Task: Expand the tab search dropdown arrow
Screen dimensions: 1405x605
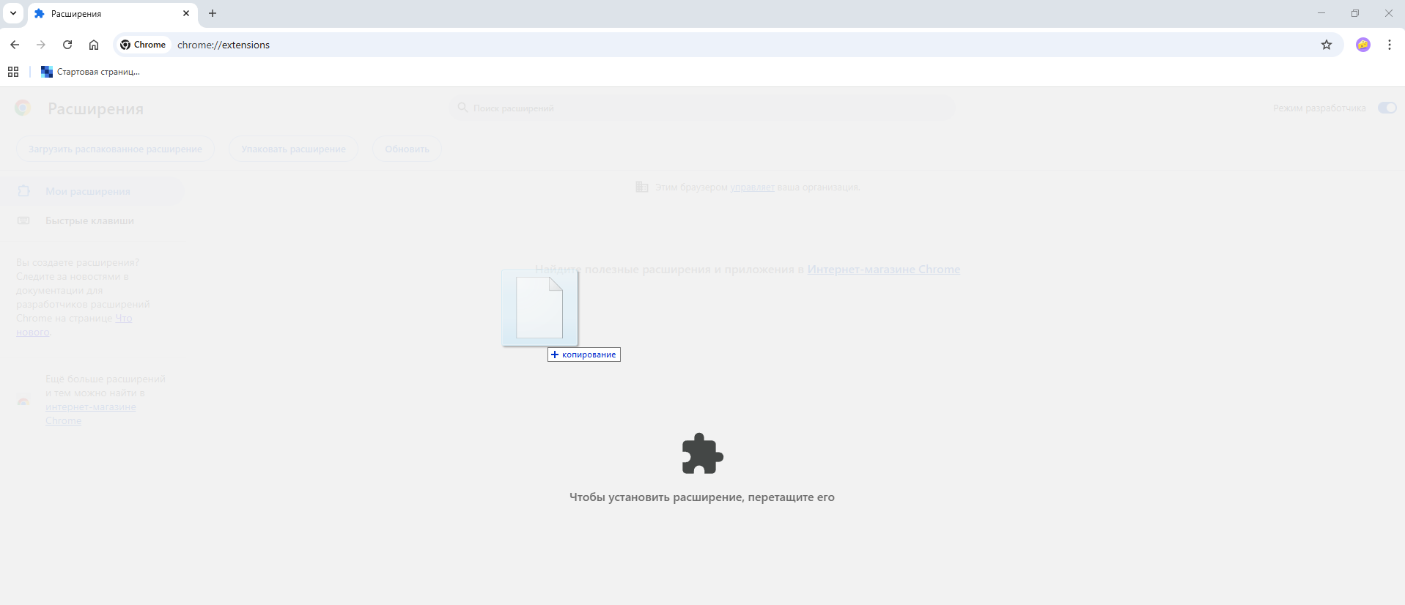Action: click(13, 13)
